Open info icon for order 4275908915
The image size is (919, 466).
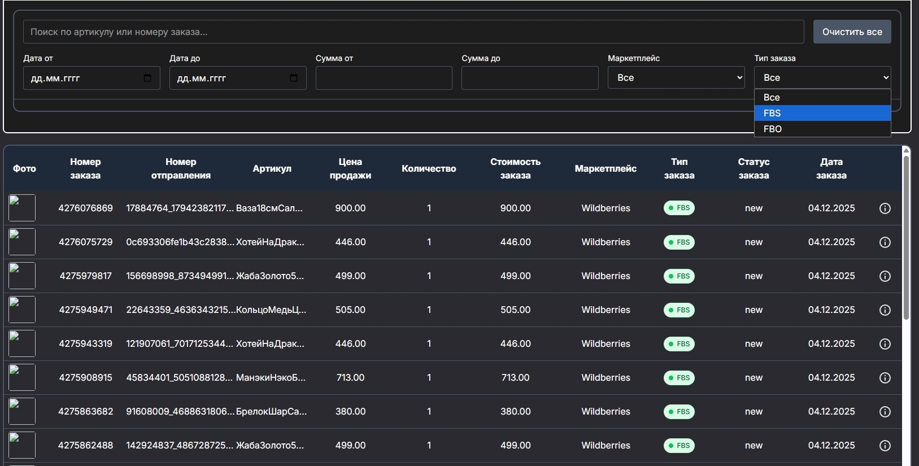click(885, 378)
